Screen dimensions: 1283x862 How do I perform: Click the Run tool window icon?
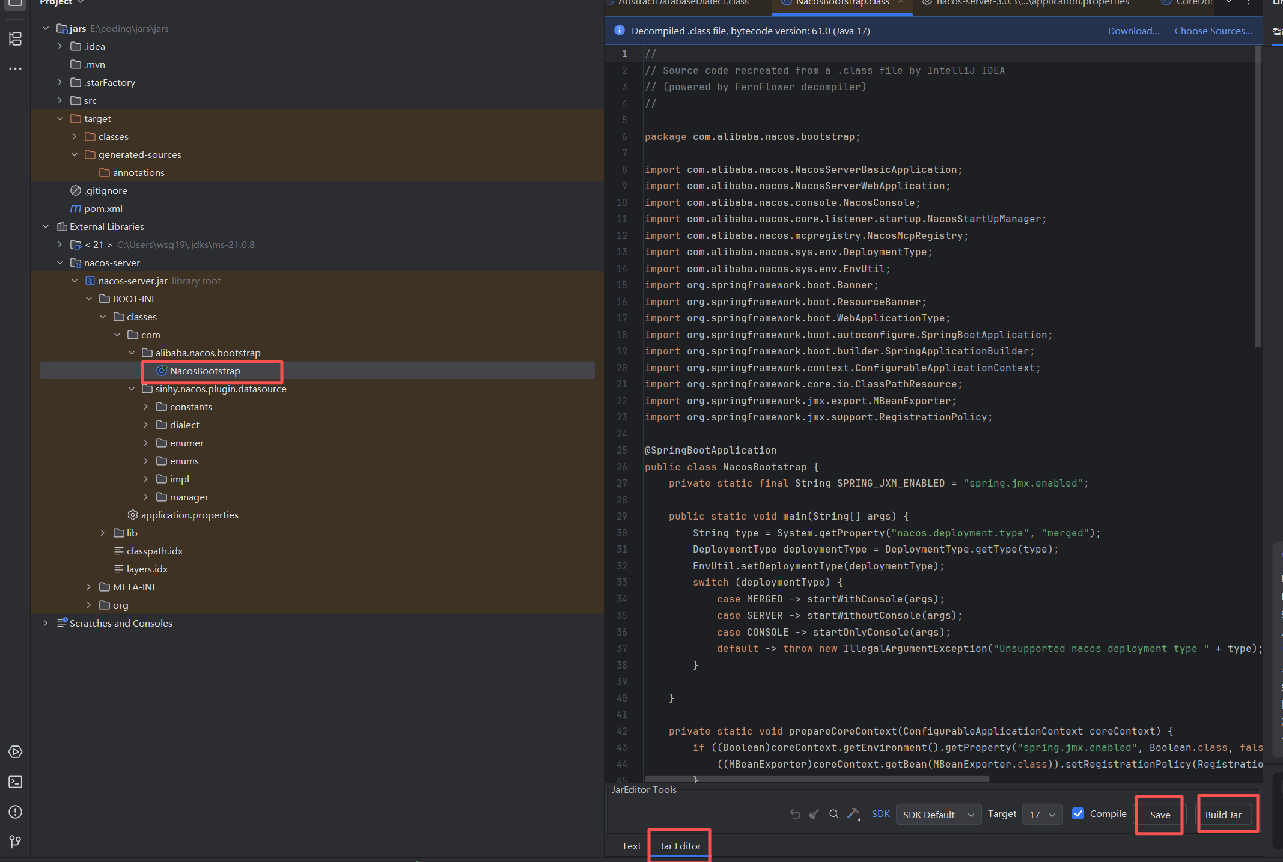point(15,751)
